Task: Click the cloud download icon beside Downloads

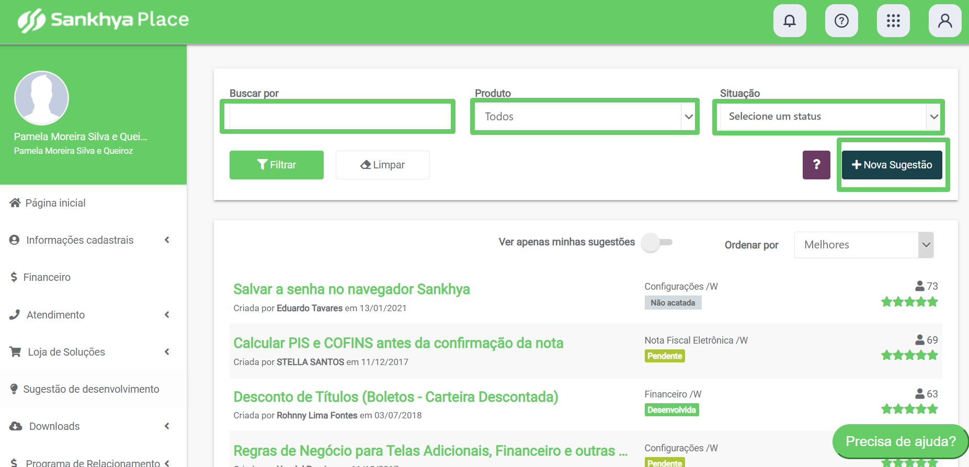Action: 16,426
